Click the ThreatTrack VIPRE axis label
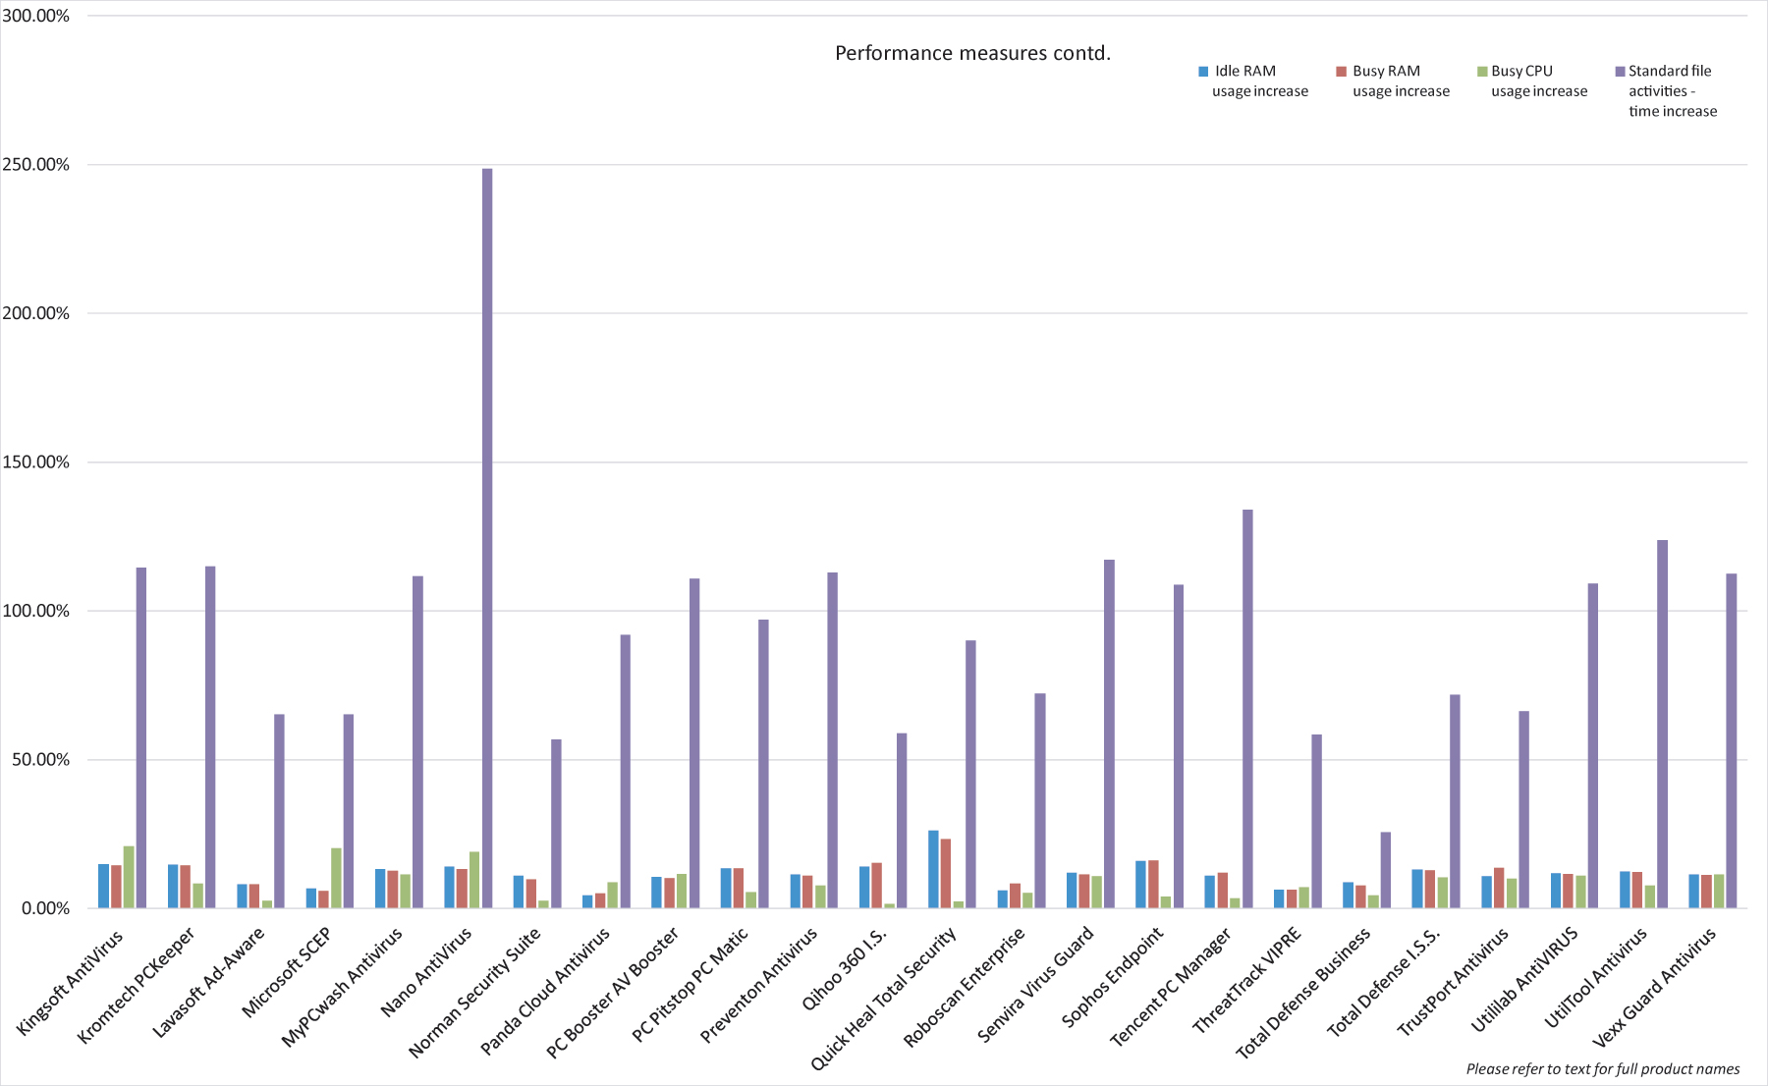This screenshot has height=1086, width=1768. [x=1246, y=980]
